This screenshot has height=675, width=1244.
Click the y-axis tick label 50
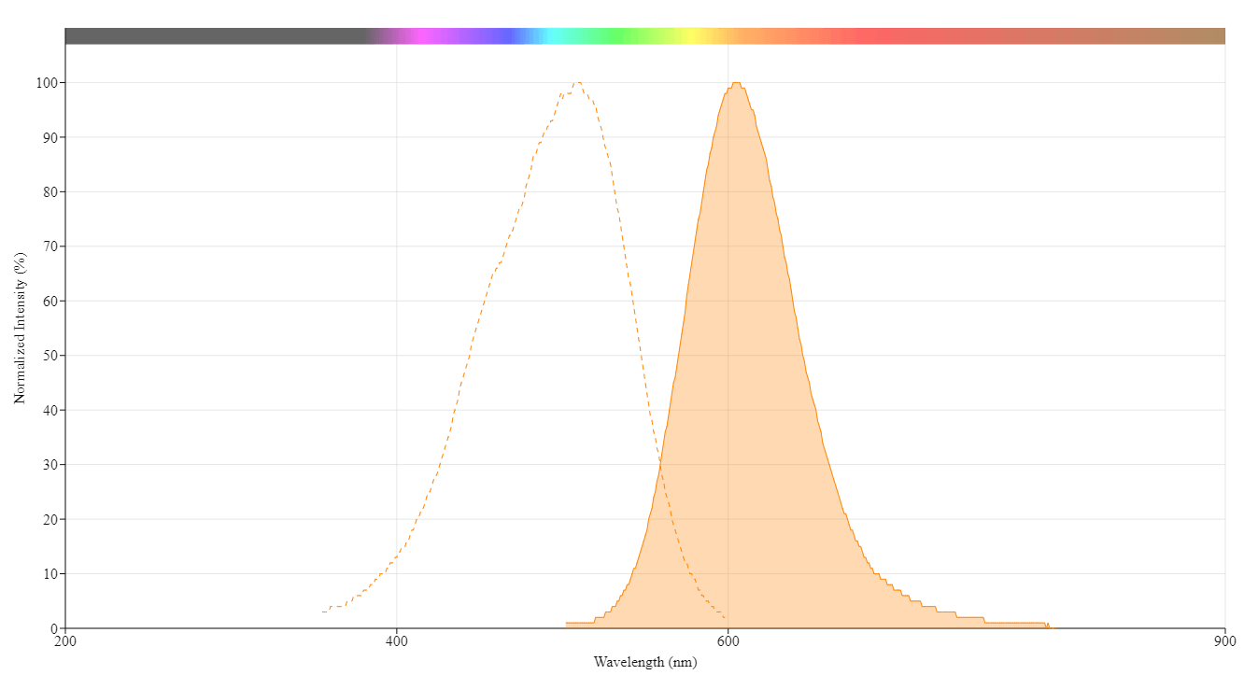click(x=50, y=356)
